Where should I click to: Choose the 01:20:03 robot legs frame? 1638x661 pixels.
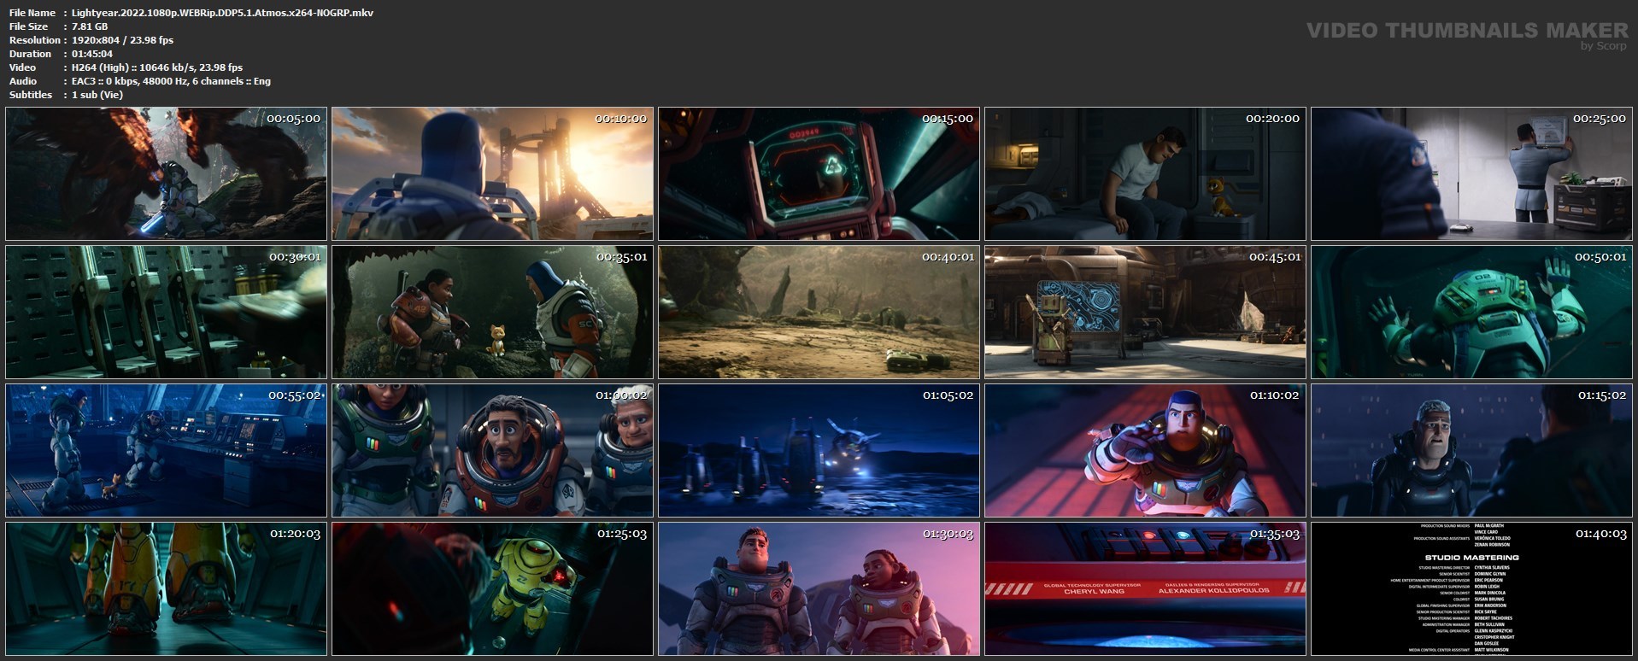pos(167,589)
